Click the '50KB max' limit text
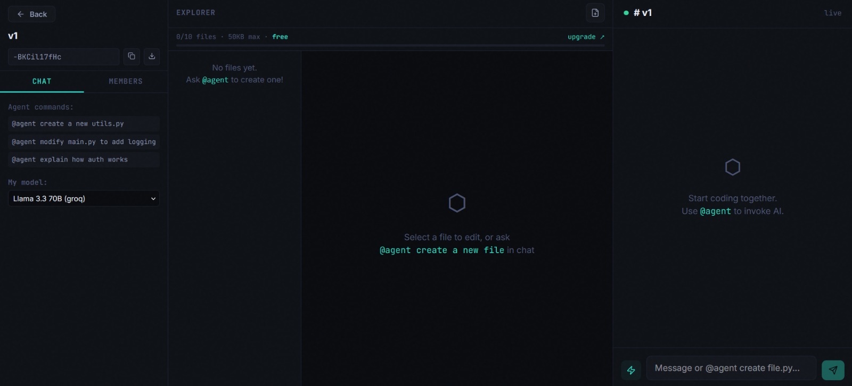The image size is (852, 386). pyautogui.click(x=244, y=37)
